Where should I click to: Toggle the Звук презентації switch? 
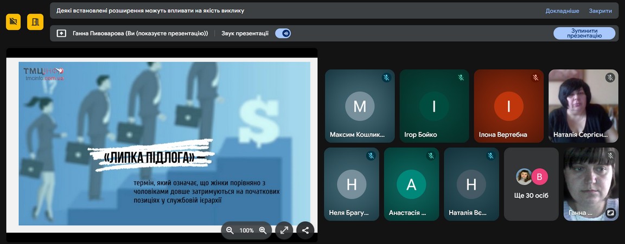click(283, 33)
